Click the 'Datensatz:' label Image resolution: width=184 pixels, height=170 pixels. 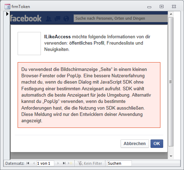pyautogui.click(x=15, y=163)
